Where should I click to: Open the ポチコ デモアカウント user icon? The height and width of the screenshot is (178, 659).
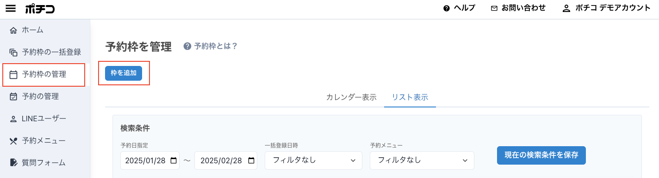[x=566, y=8]
